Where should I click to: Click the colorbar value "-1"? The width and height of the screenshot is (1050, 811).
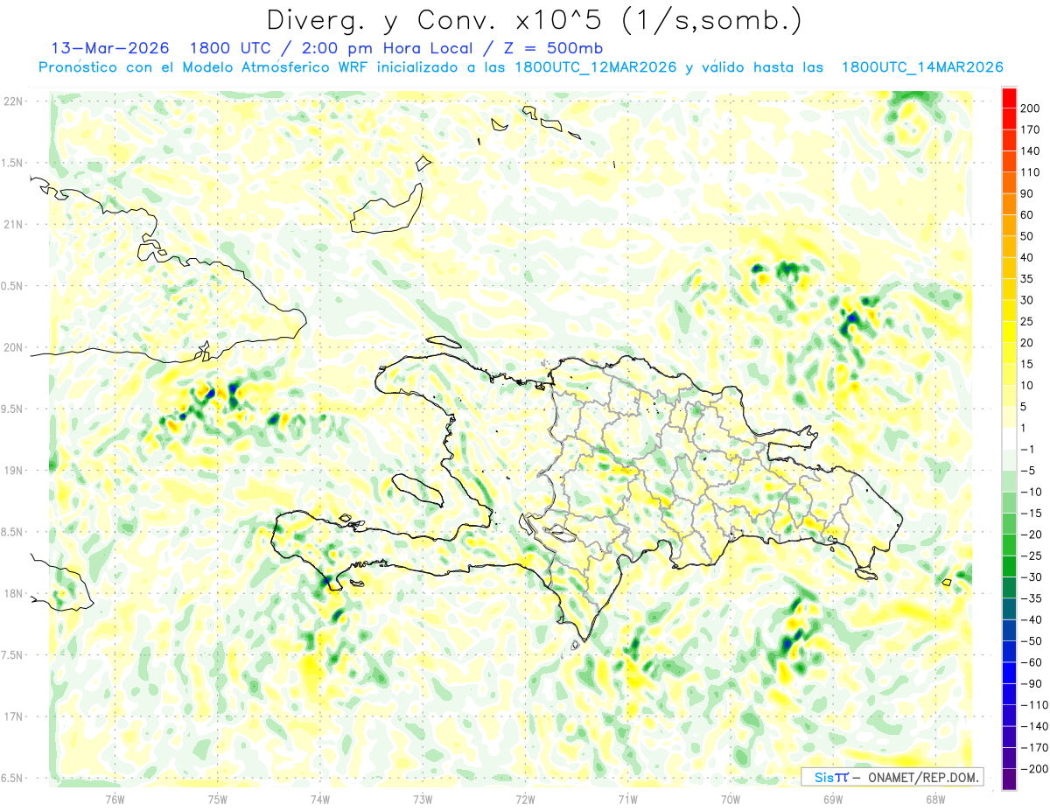coord(1027,450)
